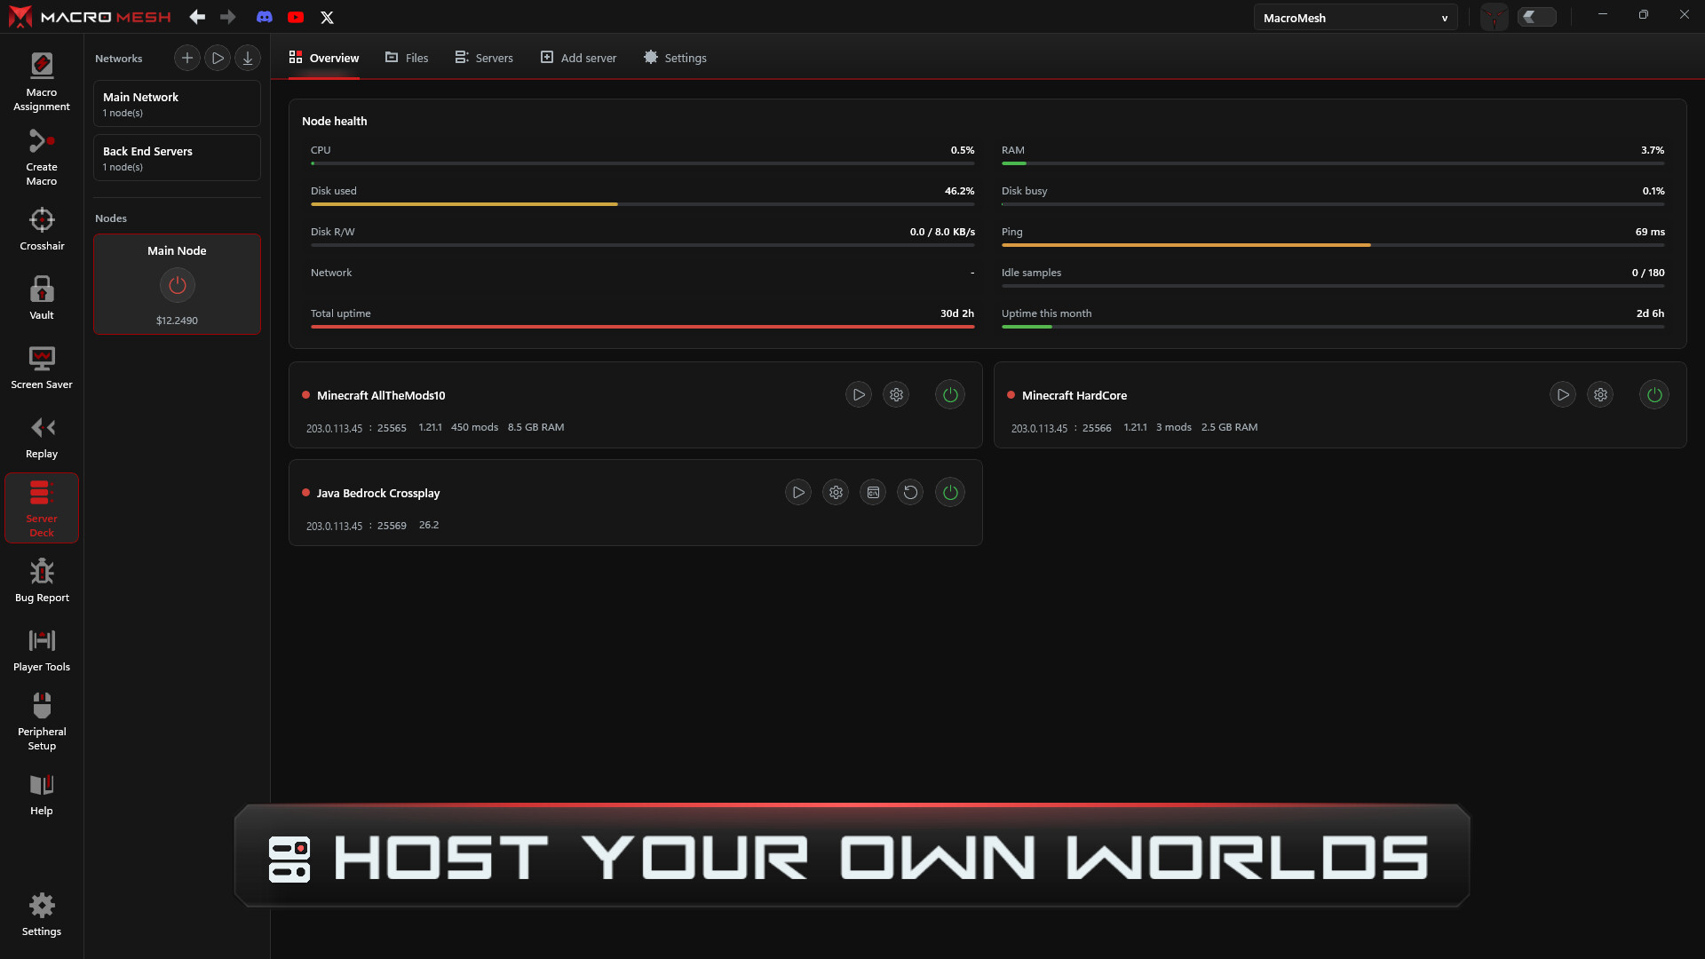The width and height of the screenshot is (1705, 959).
Task: Open Macro Assignment in sidebar
Action: tap(42, 82)
